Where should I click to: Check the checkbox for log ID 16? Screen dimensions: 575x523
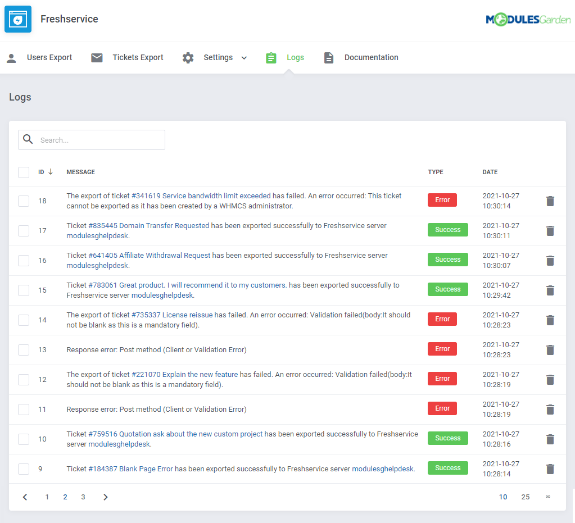(x=24, y=261)
